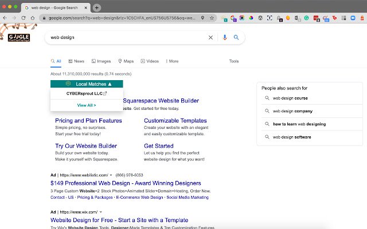
Task: Open Squarespace Website Builder ad link
Action: click(161, 101)
